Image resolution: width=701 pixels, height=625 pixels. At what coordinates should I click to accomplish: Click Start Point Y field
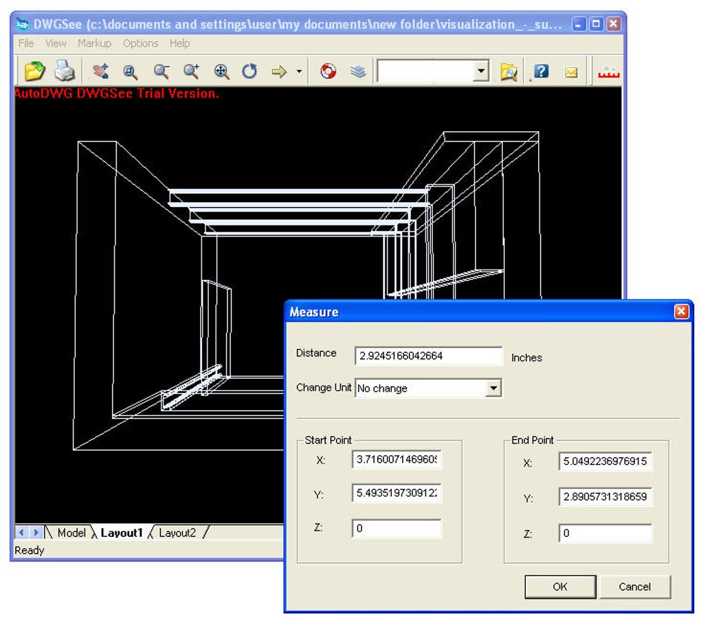pos(397,493)
